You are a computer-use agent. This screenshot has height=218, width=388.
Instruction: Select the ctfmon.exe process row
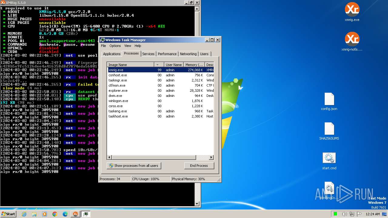click(161, 85)
